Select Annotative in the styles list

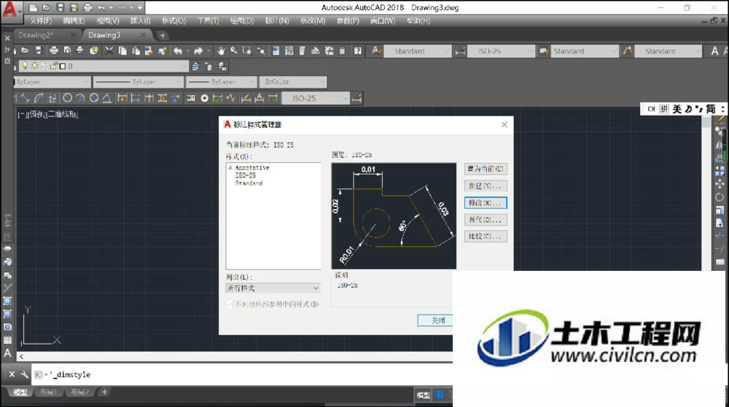point(252,167)
